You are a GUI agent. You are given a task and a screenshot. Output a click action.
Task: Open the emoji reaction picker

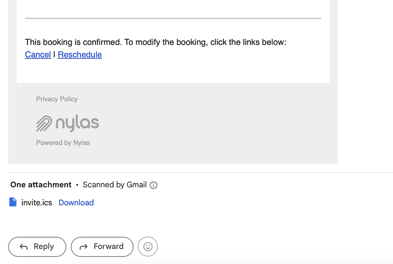coord(147,246)
